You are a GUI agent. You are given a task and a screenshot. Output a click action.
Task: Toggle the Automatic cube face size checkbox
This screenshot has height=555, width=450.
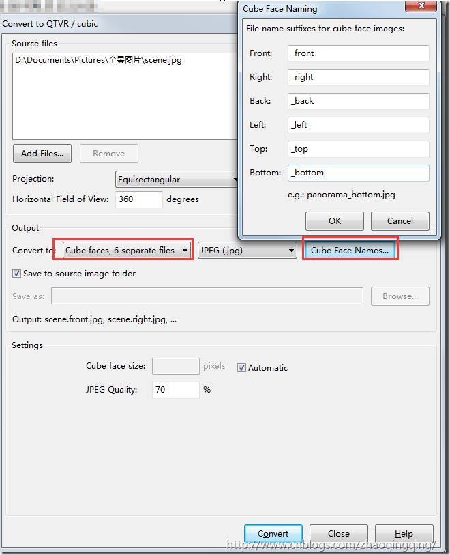241,368
